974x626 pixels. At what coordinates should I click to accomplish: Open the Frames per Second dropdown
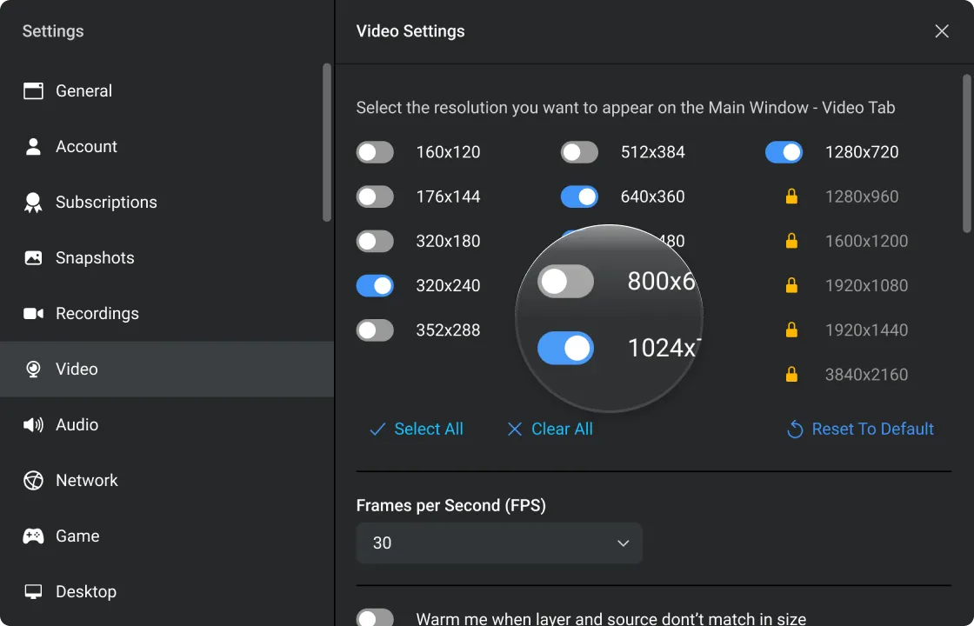499,543
